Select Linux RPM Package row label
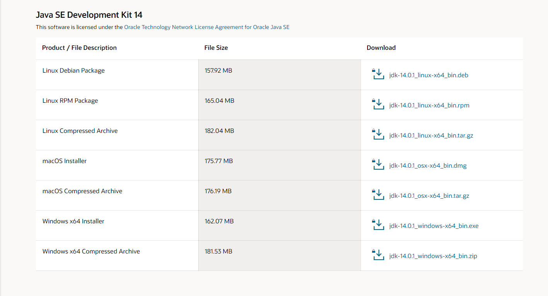 pos(70,101)
